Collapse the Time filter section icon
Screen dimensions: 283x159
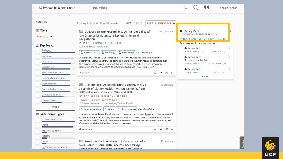37,31
